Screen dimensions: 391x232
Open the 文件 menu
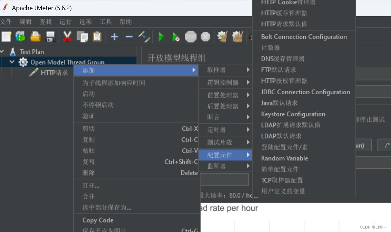(x=6, y=22)
